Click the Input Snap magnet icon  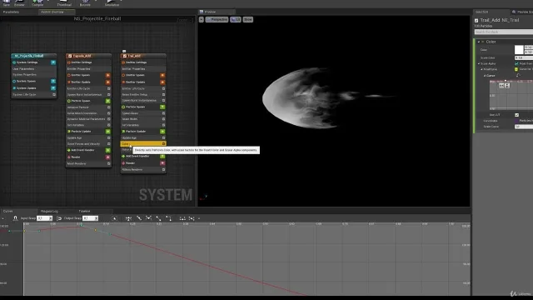15,218
